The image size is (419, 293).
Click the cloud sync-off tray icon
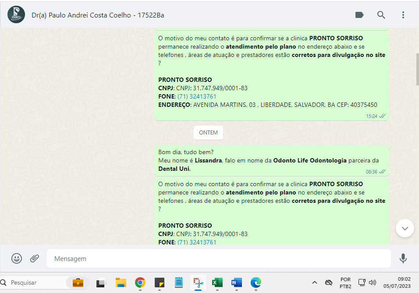(329, 282)
